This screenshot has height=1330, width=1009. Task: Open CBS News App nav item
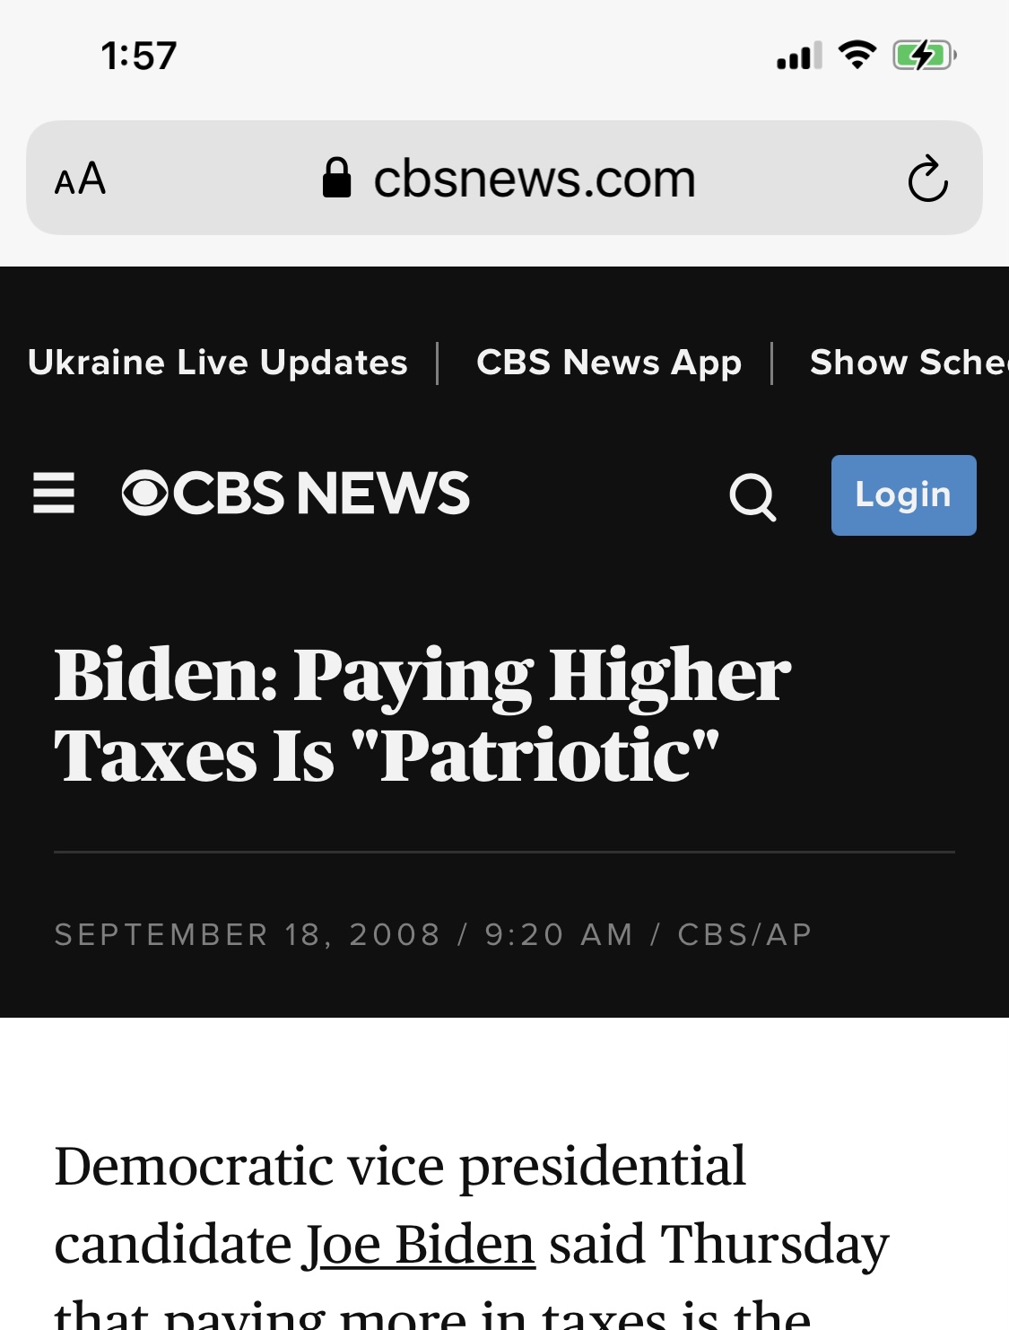point(609,363)
